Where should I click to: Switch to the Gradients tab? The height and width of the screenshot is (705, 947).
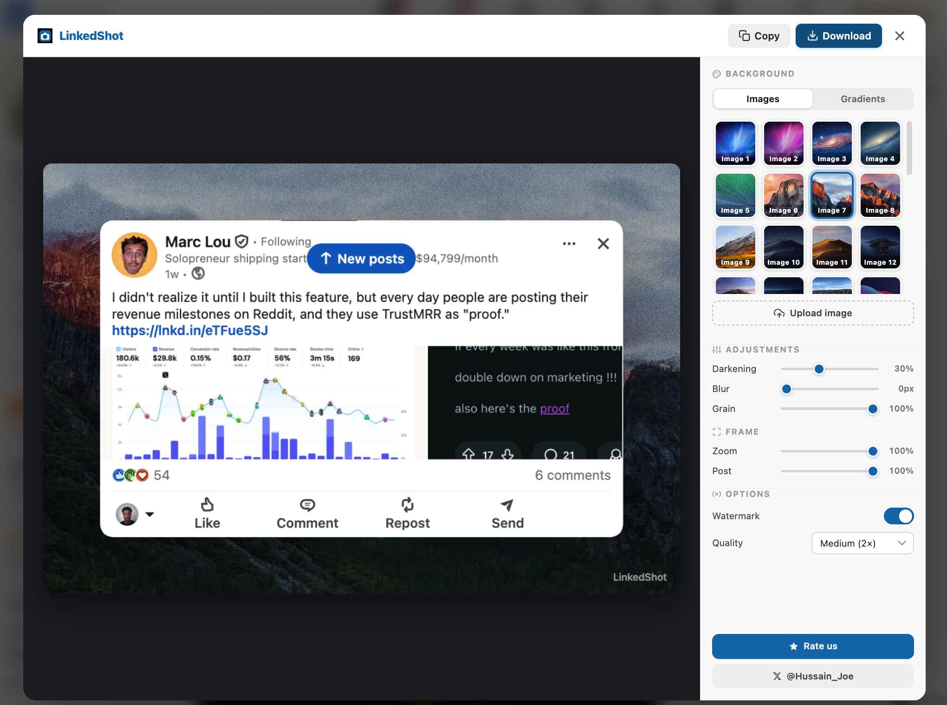coord(863,98)
